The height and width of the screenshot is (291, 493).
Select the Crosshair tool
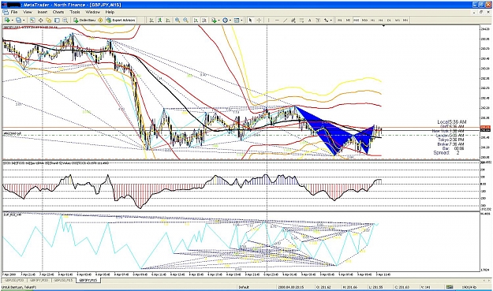pyautogui.click(x=259, y=21)
